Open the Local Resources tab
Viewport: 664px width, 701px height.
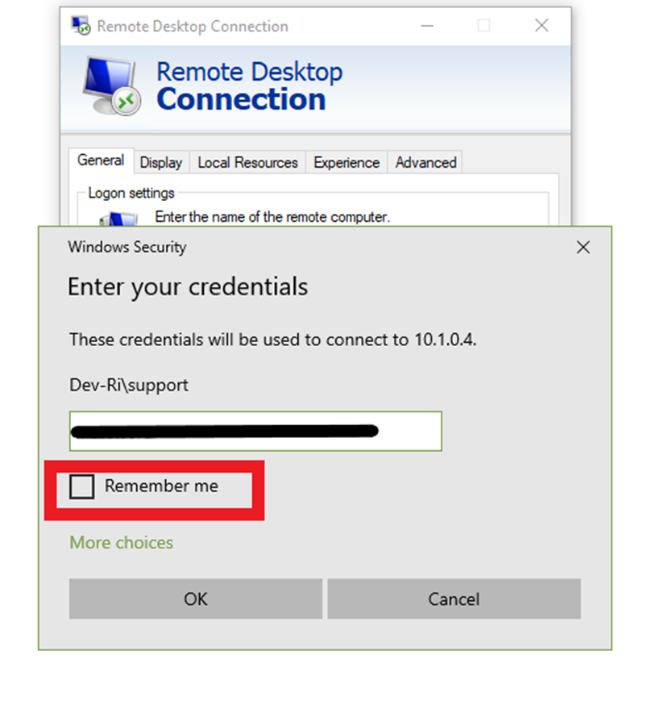(247, 162)
